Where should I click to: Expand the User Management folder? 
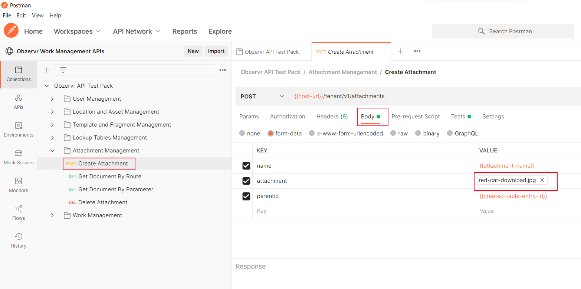pyautogui.click(x=52, y=99)
